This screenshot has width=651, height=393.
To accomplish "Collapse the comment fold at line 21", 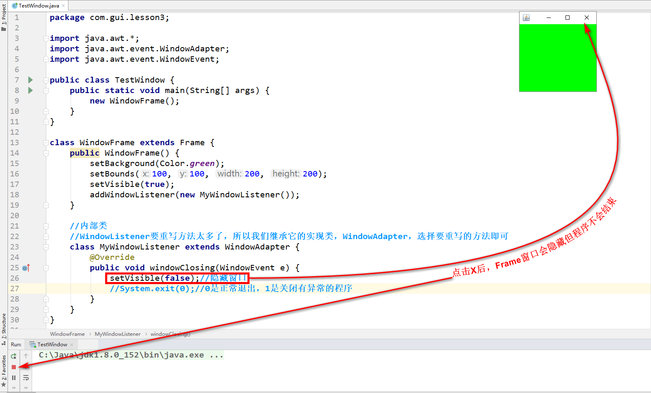I will [x=46, y=226].
